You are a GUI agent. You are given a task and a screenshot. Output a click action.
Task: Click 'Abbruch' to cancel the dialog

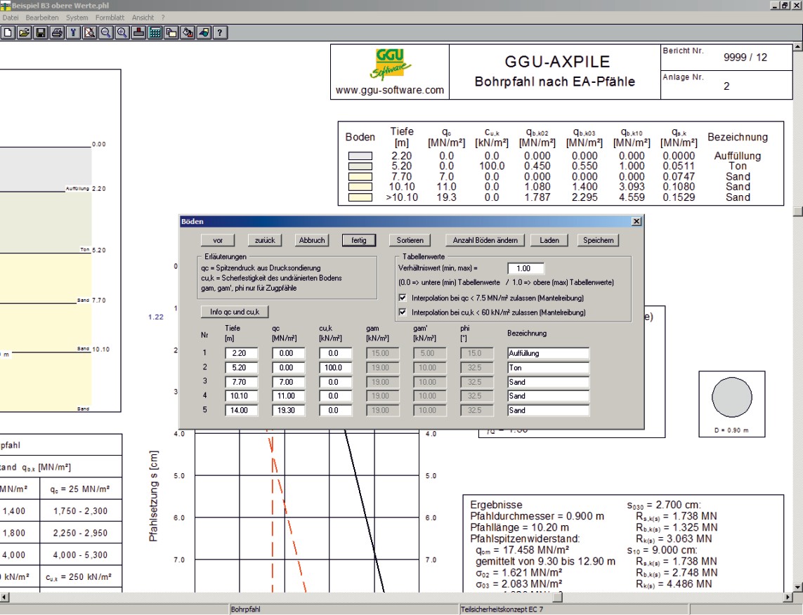[x=312, y=241]
